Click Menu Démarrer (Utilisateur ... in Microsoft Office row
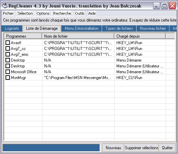 click(x=140, y=72)
